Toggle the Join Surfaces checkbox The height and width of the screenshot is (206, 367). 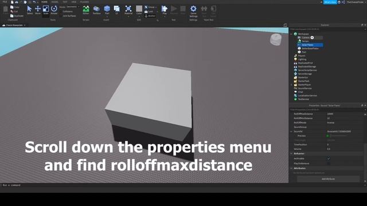[x=61, y=16]
